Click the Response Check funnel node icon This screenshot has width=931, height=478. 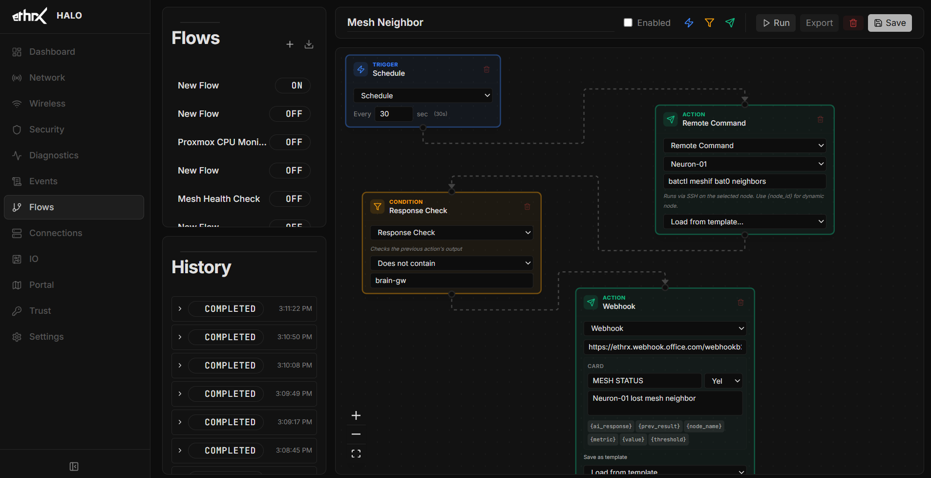378,207
